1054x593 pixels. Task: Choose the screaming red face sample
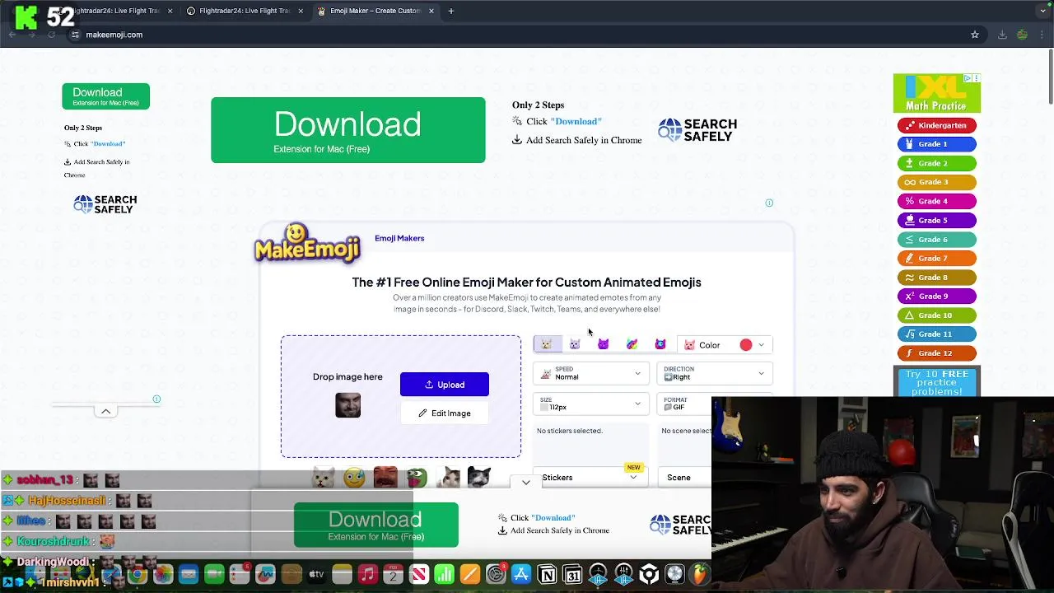[x=385, y=477]
